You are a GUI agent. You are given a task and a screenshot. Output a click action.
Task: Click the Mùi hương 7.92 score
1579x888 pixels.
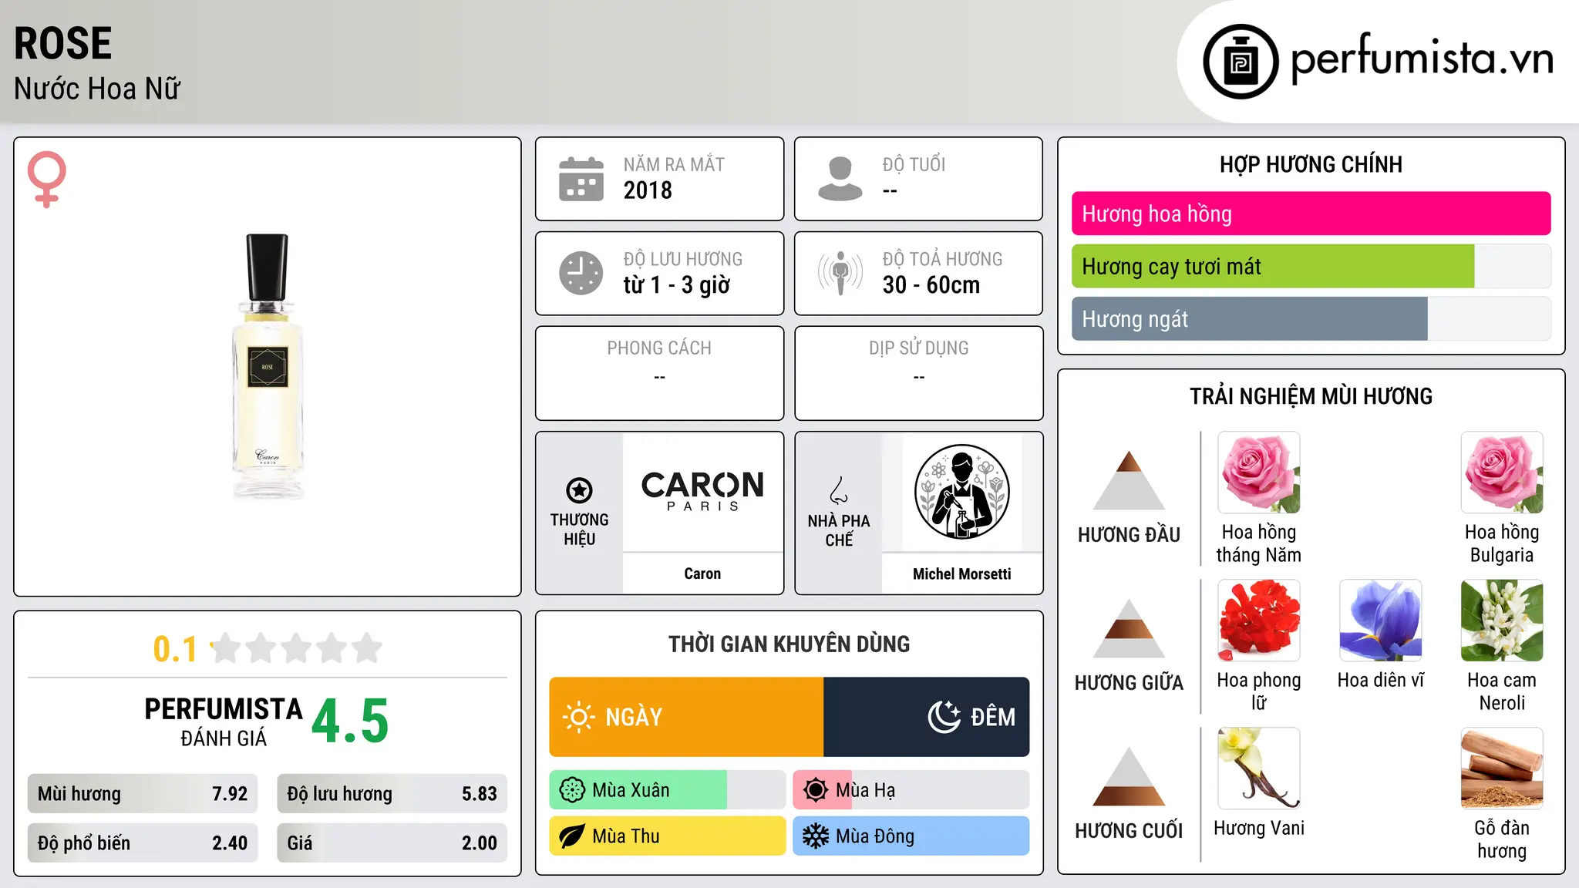[143, 794]
